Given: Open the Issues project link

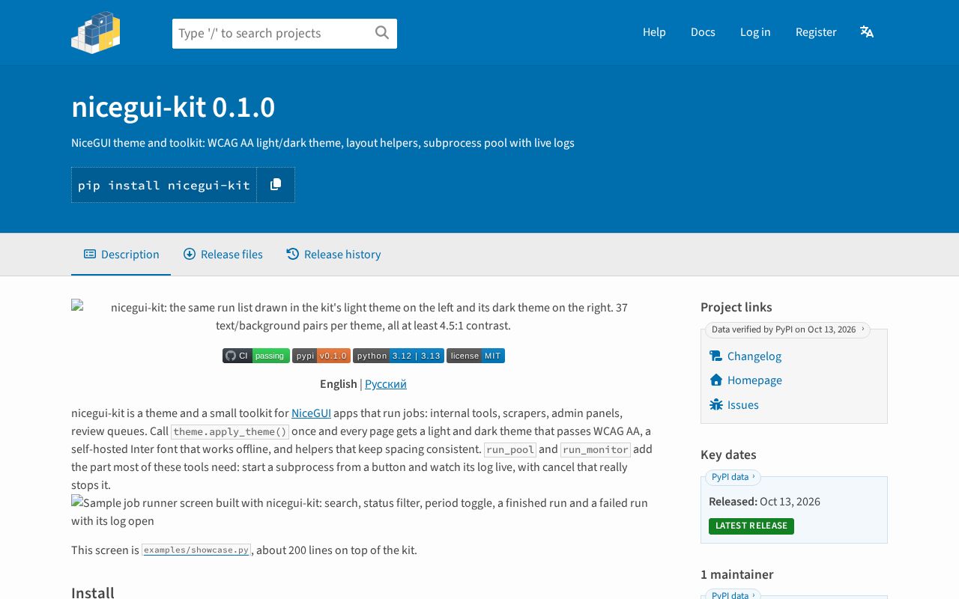Looking at the screenshot, I should (743, 404).
